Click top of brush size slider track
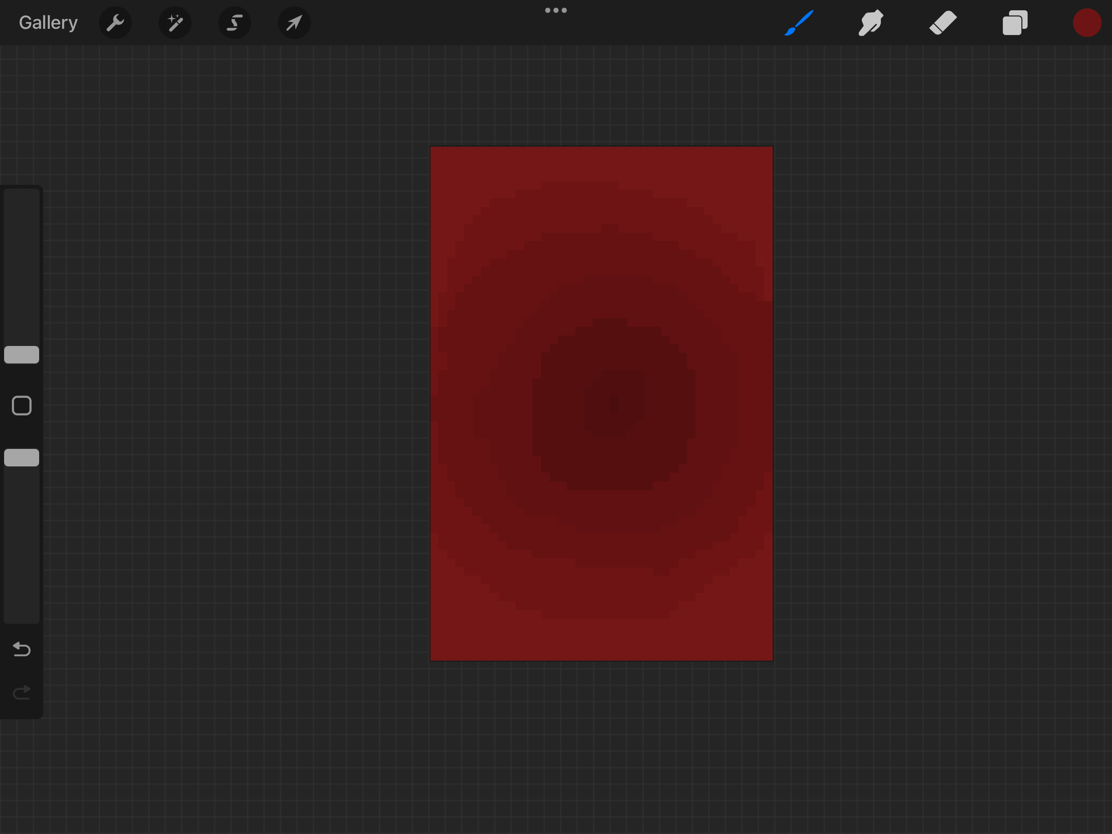 [22, 198]
